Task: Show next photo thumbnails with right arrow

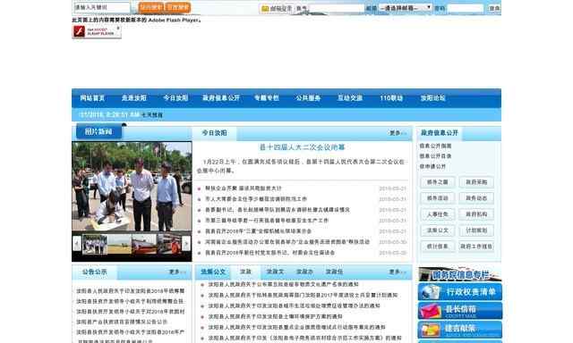Action: click(x=186, y=244)
